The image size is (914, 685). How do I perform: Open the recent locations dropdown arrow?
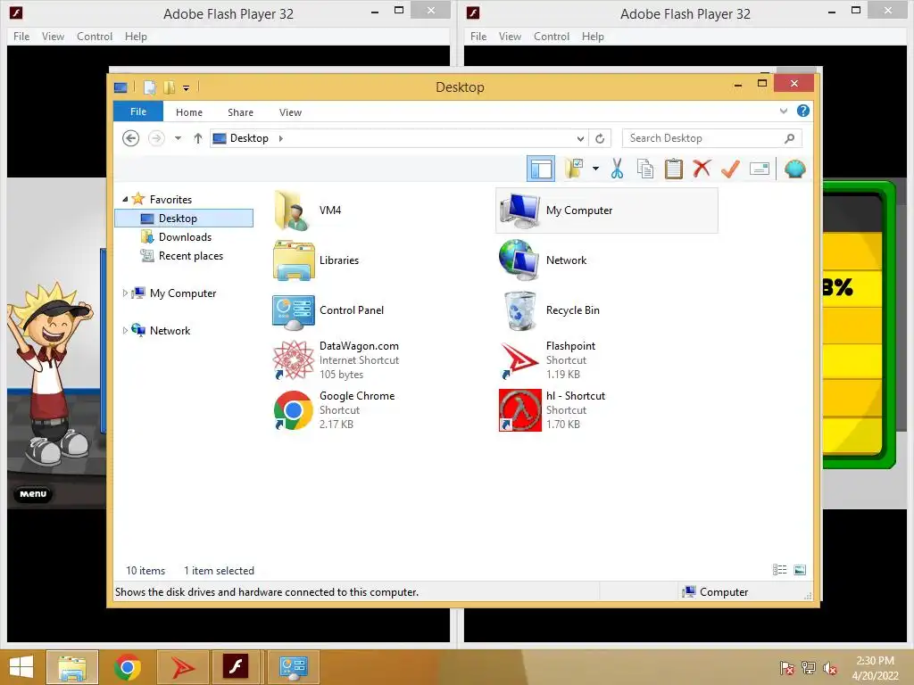[x=178, y=138]
